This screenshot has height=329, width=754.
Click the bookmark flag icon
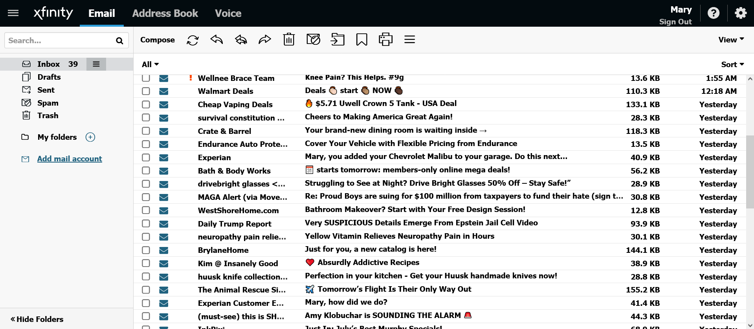click(361, 39)
